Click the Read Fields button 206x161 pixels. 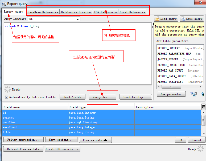(72, 97)
